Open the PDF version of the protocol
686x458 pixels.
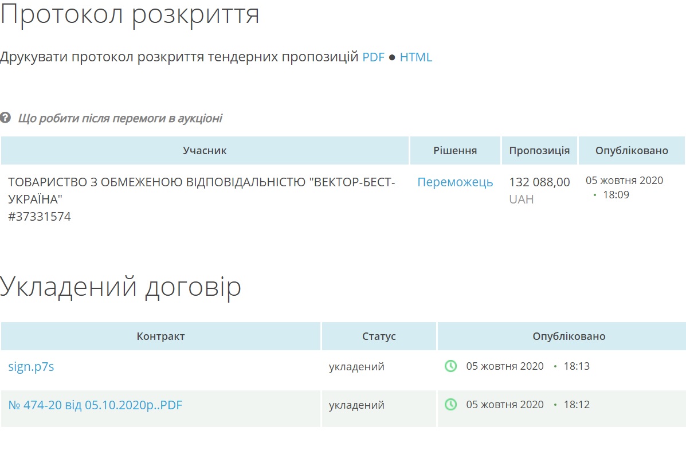point(373,57)
